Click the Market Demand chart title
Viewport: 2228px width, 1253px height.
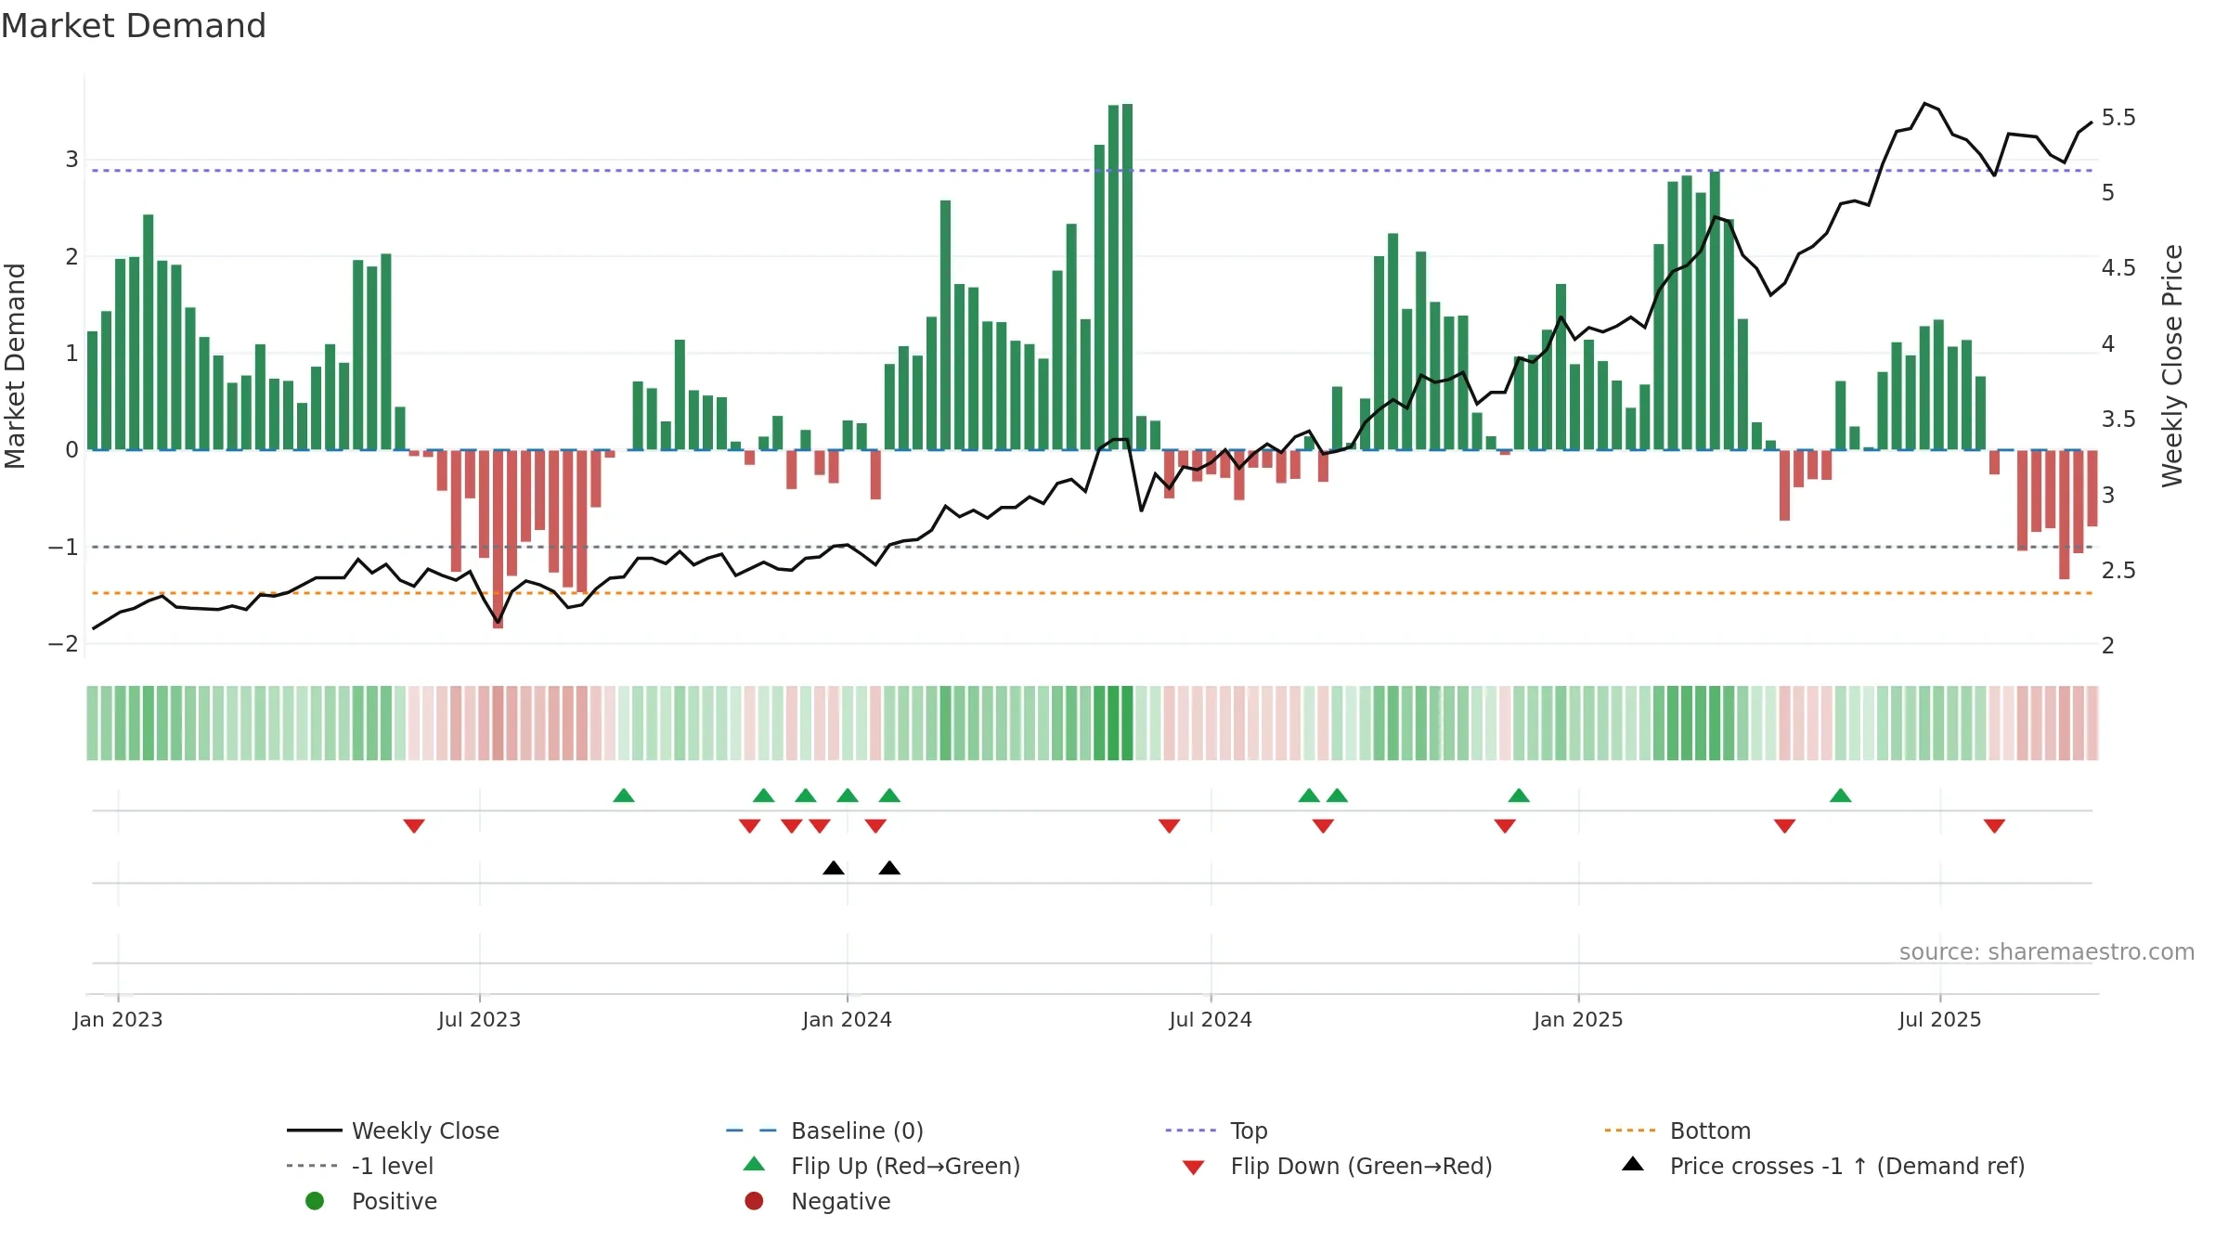pos(134,26)
